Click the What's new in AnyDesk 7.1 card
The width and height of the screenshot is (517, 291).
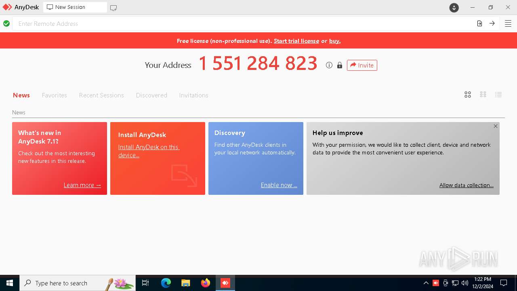click(59, 158)
